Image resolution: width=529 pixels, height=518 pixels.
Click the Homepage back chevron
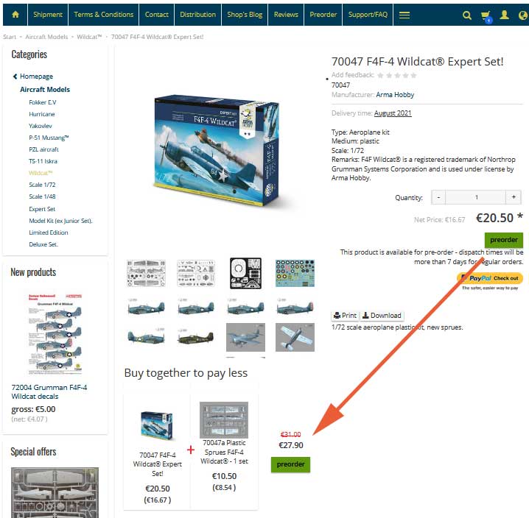[15, 77]
